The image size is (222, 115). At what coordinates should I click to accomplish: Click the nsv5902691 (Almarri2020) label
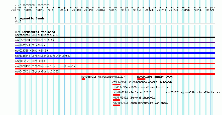click(x=155, y=77)
